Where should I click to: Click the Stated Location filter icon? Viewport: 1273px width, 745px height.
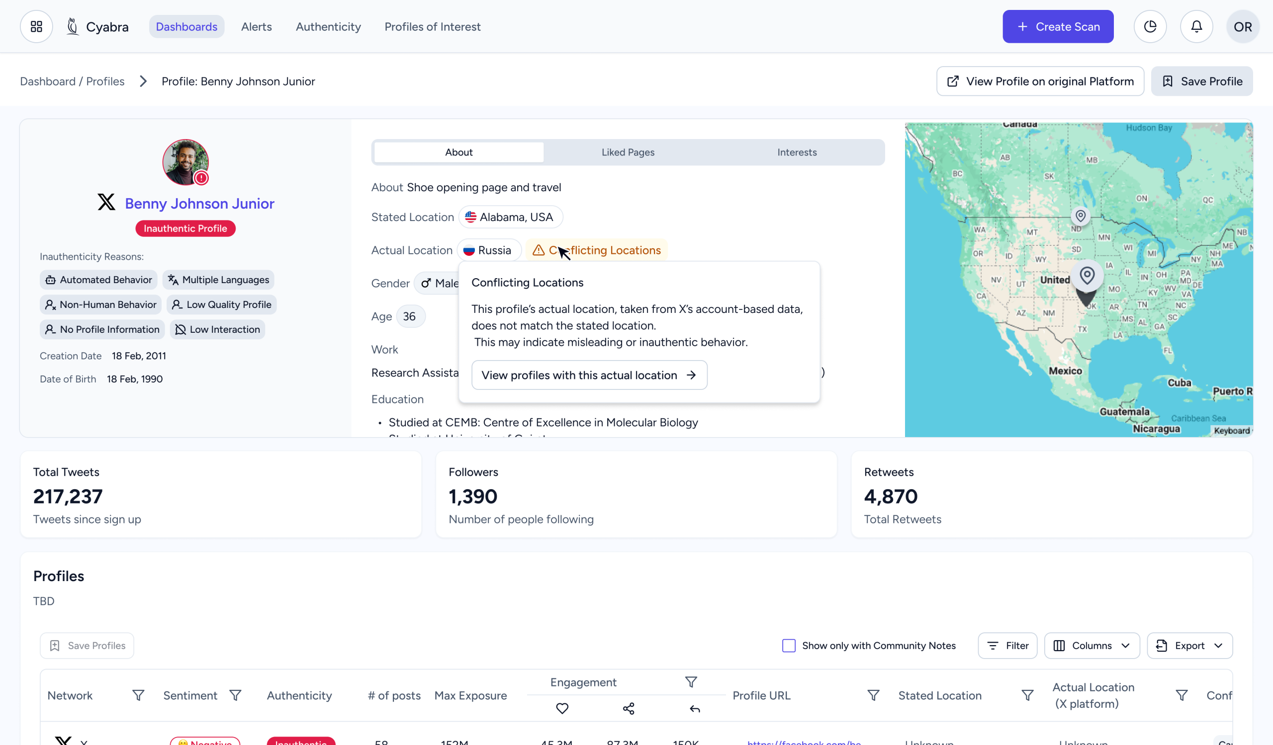click(1027, 695)
